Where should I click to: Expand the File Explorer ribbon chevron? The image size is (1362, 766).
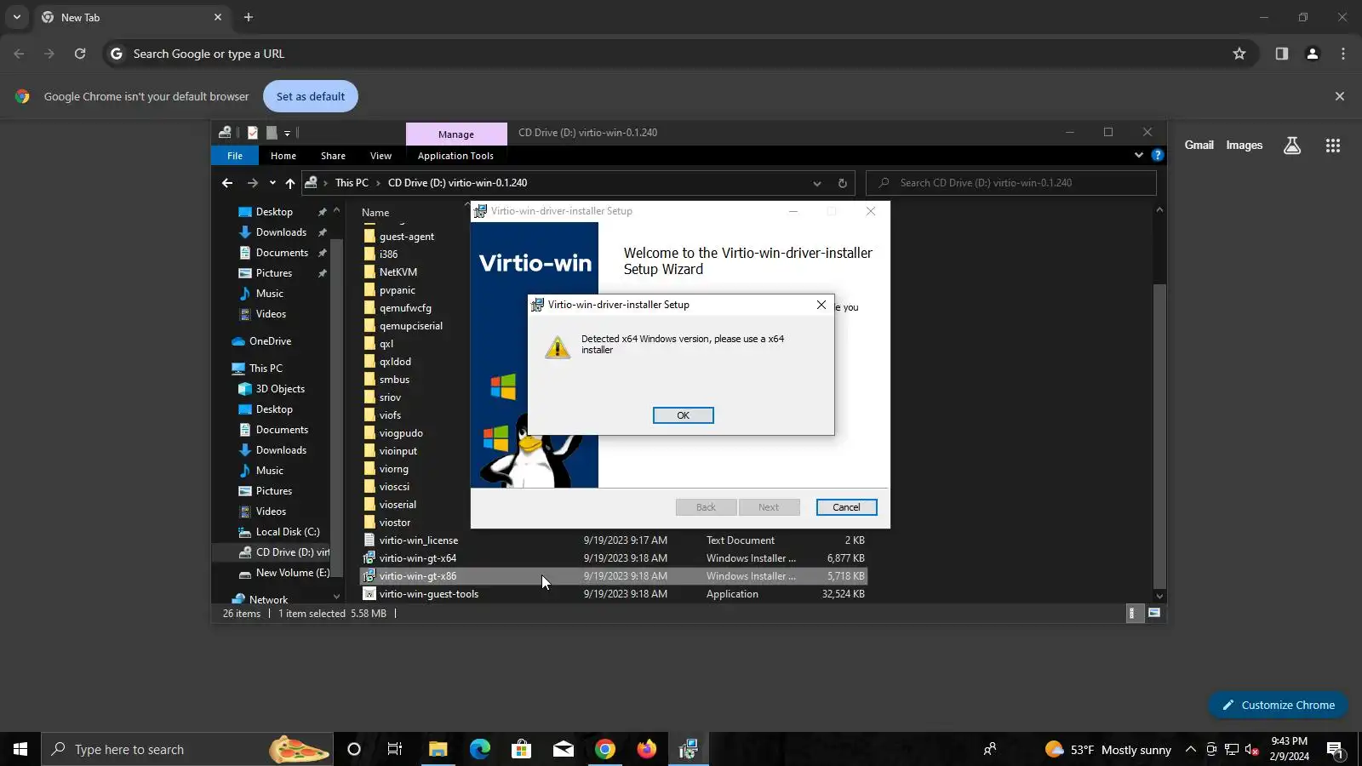tap(1138, 155)
